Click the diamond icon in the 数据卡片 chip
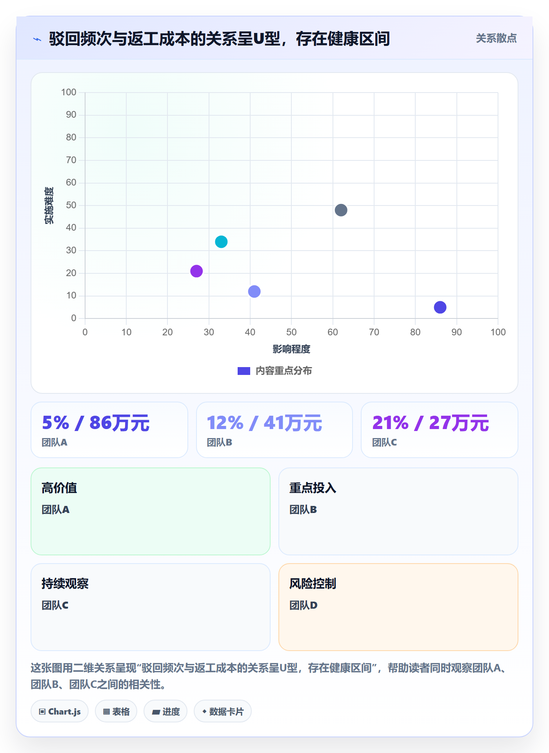549x753 pixels. click(x=204, y=711)
